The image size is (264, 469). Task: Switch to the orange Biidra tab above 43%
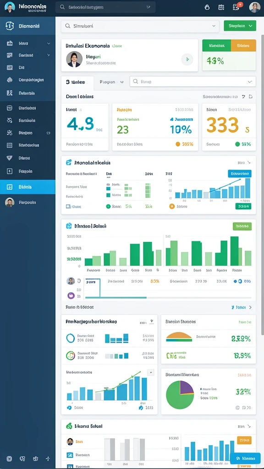[244, 45]
